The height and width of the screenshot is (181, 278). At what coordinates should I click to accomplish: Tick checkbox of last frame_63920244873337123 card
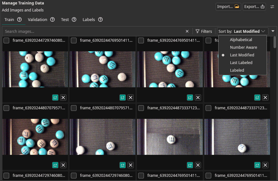click(208, 108)
